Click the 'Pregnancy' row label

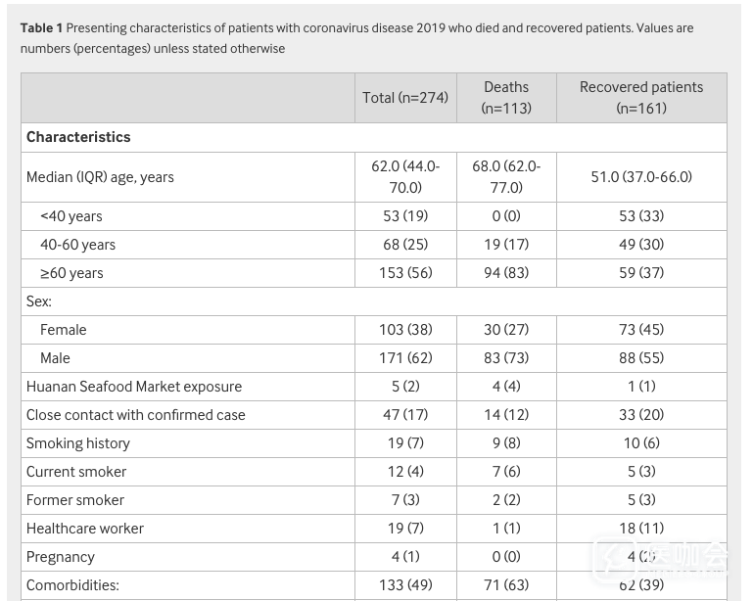coord(61,557)
